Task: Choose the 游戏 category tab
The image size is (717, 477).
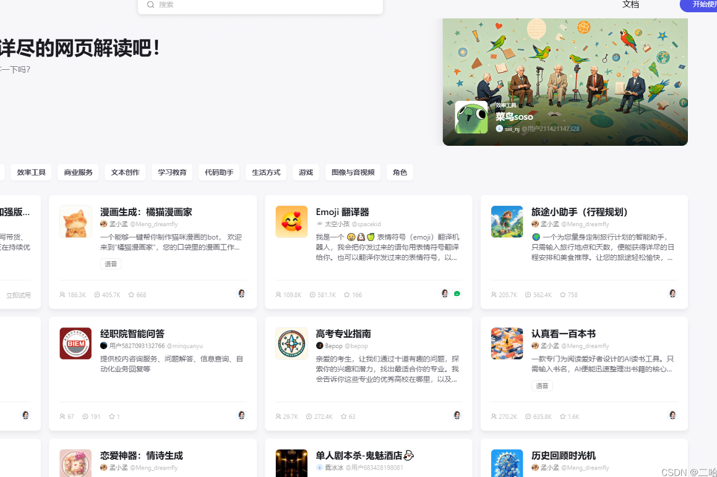Action: 306,172
